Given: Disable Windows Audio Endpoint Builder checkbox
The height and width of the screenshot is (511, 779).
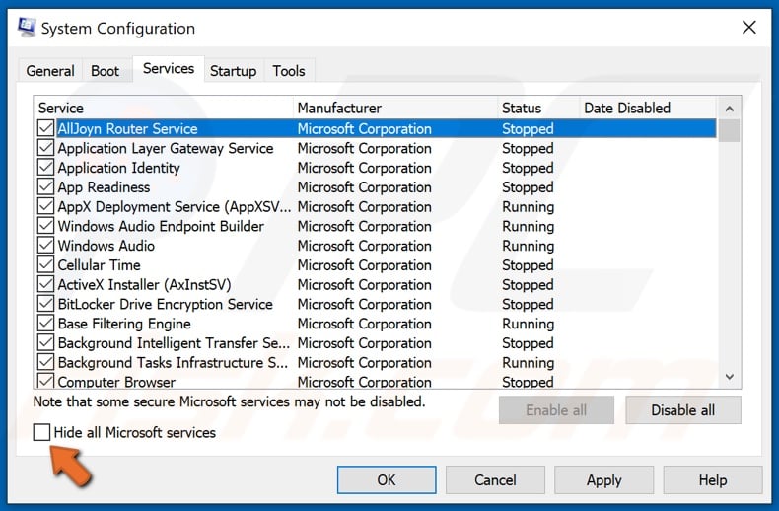Looking at the screenshot, I should click(x=45, y=226).
